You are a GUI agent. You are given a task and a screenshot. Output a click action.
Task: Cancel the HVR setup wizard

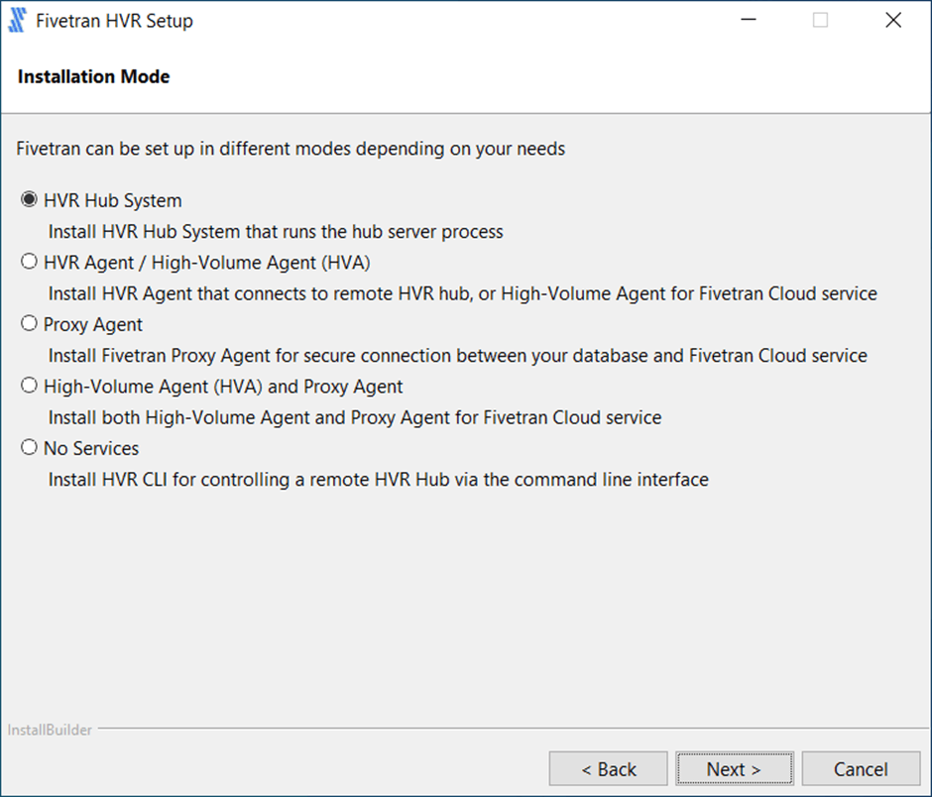(x=860, y=769)
